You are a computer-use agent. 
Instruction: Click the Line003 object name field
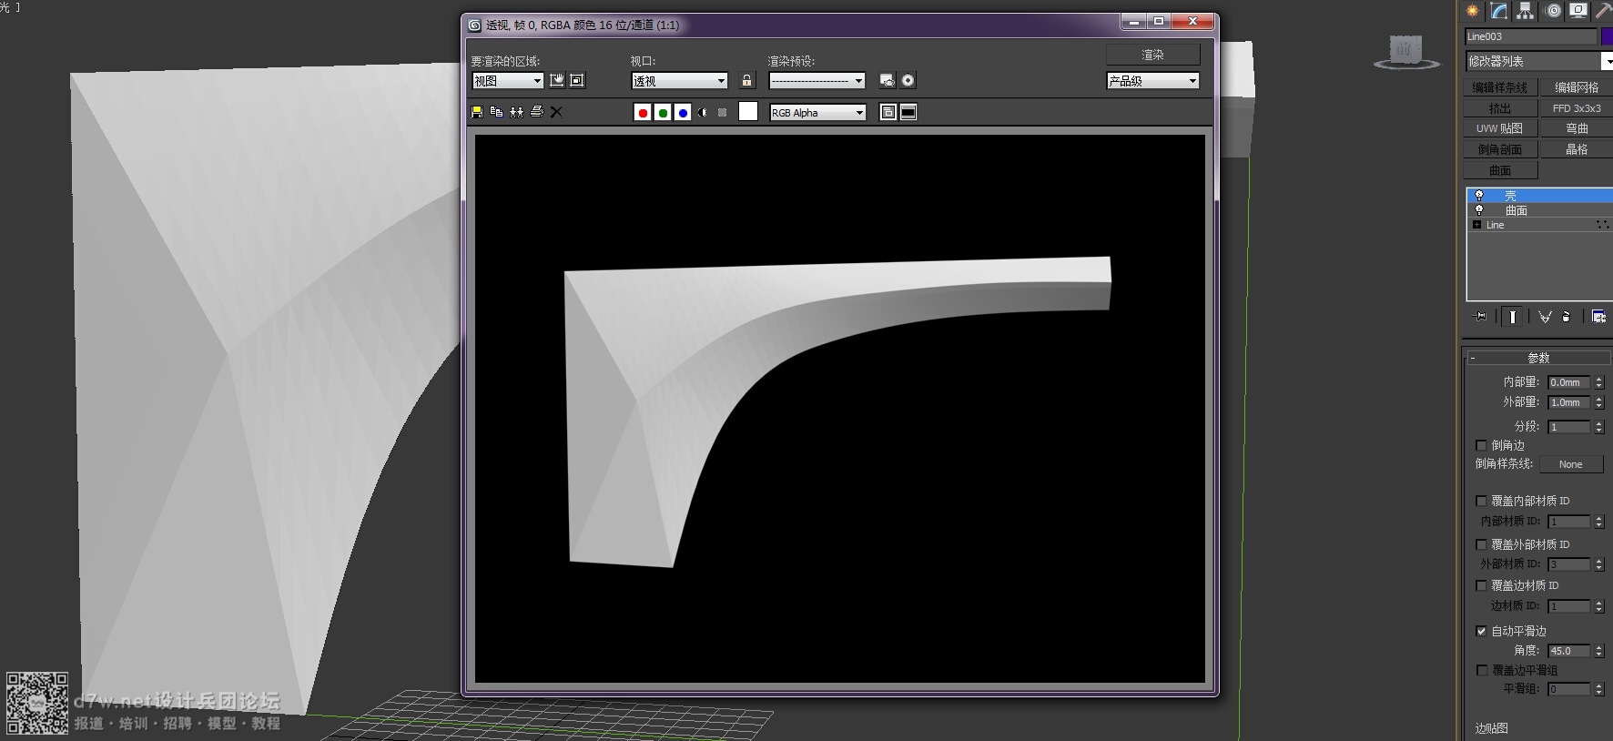coord(1531,36)
